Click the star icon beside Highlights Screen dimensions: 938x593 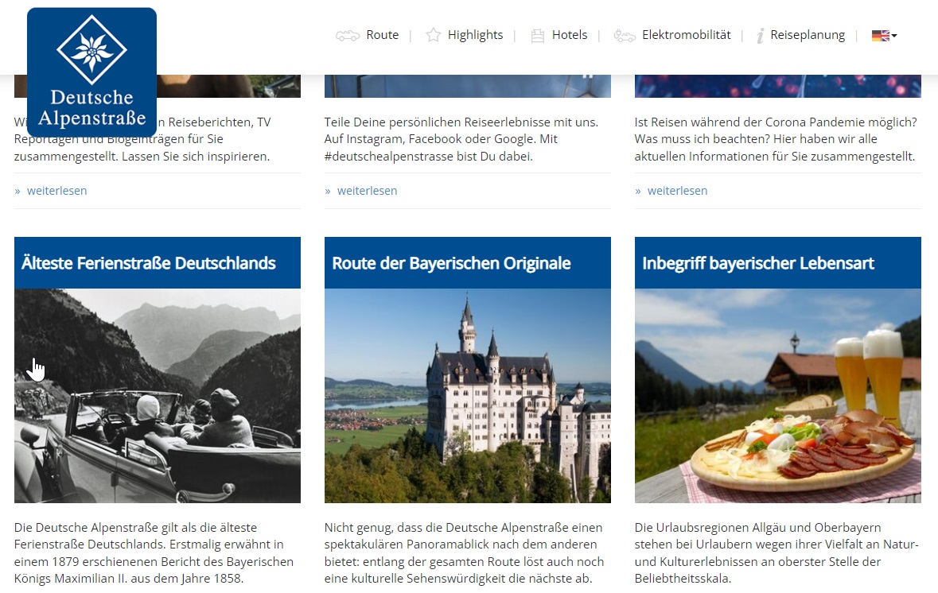tap(433, 35)
